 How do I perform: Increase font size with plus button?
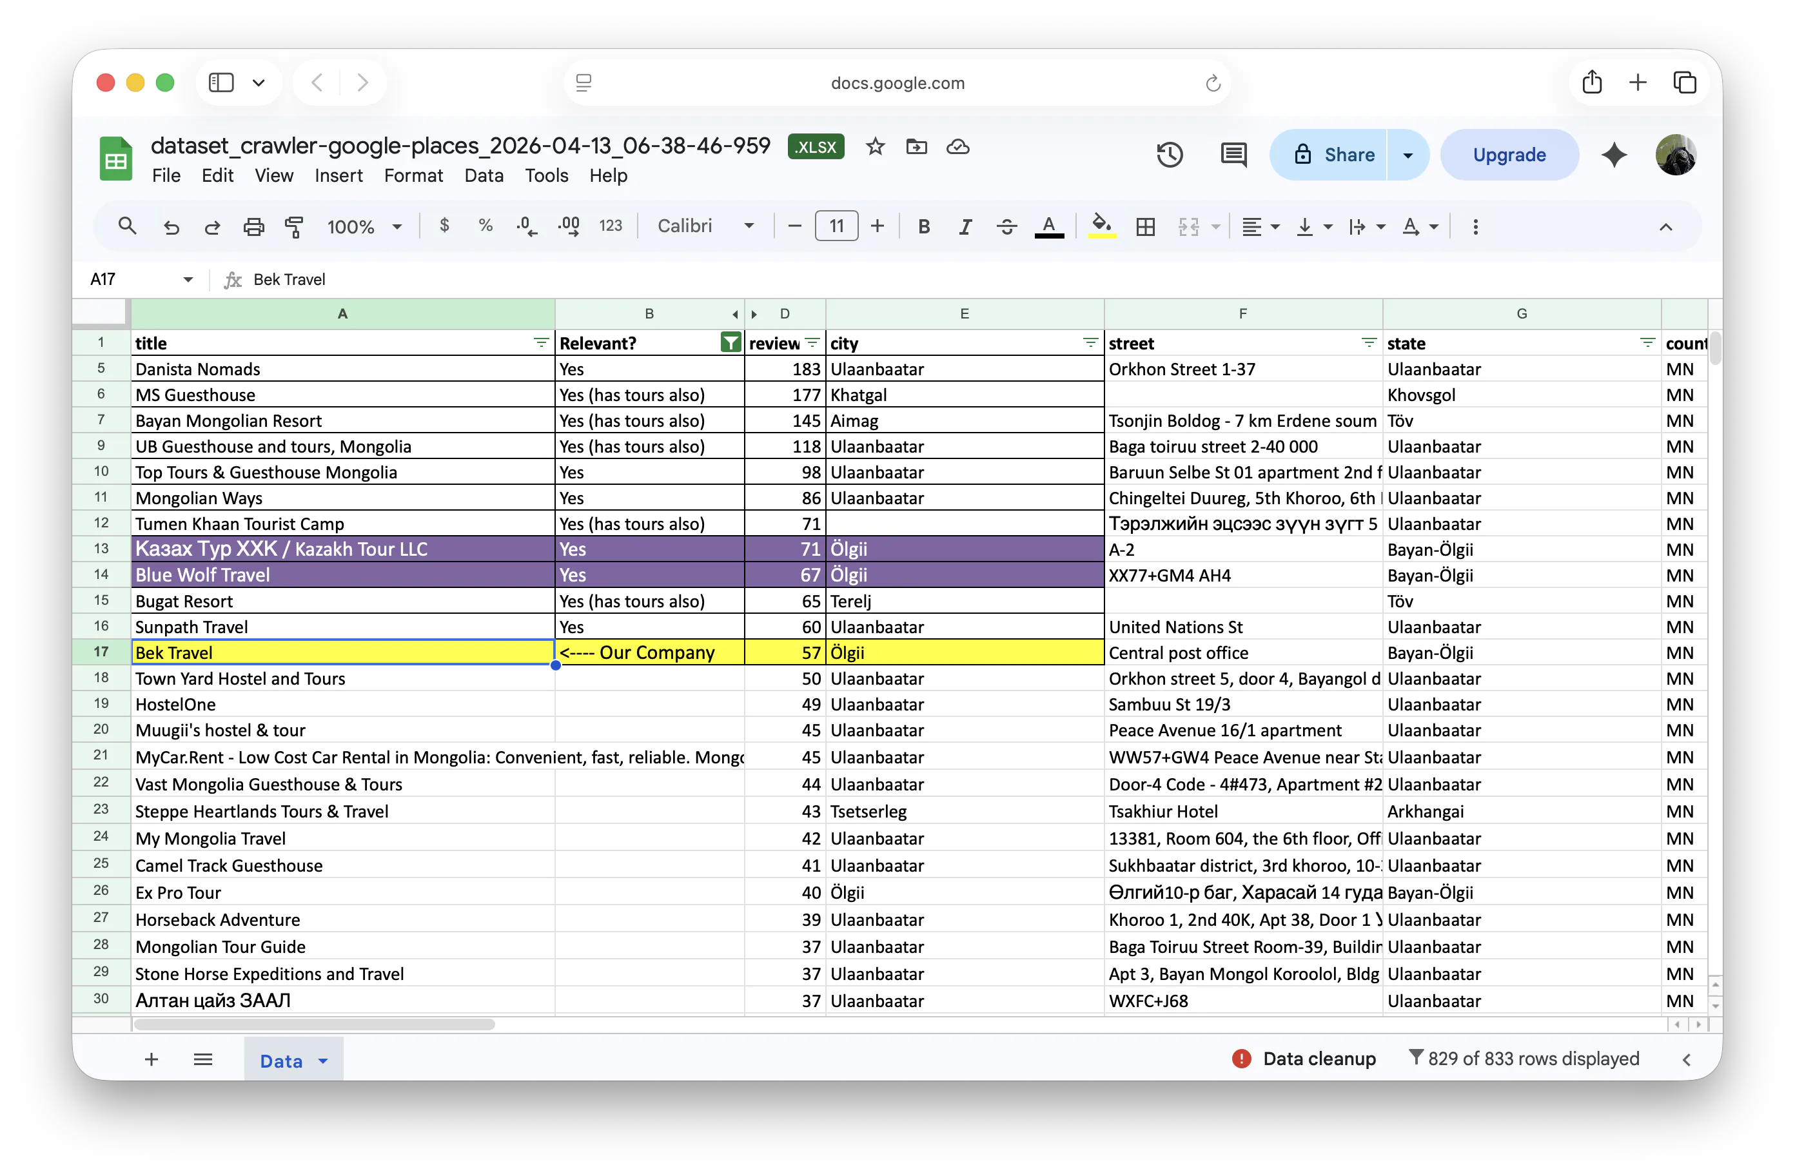pyautogui.click(x=877, y=226)
